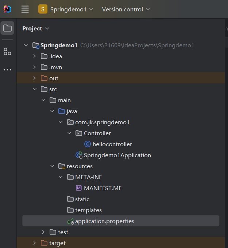Screen dimensions: 228x248
Task: Show more tool windows ellipsis
Action: point(7,70)
